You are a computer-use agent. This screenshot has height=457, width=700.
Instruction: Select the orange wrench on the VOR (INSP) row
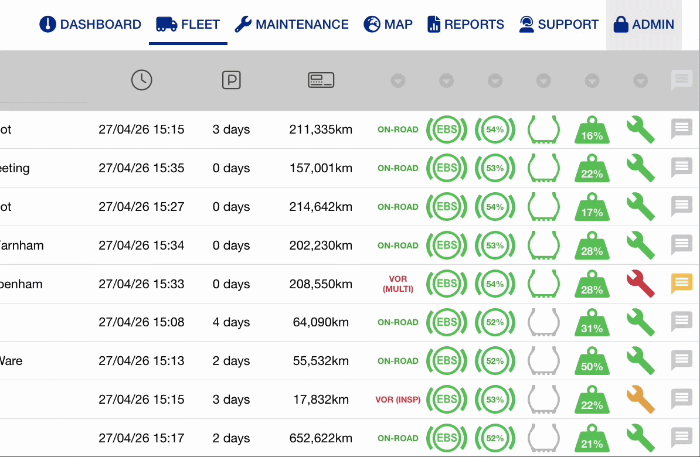[x=641, y=400]
